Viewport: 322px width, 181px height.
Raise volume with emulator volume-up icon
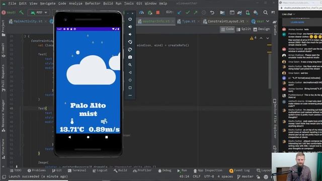tap(130, 27)
